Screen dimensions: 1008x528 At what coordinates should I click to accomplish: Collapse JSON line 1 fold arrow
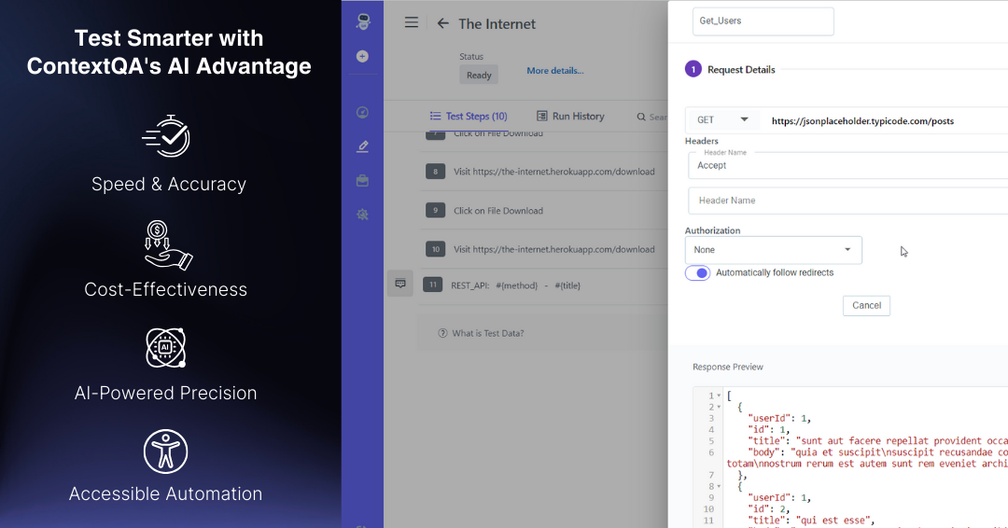(719, 396)
